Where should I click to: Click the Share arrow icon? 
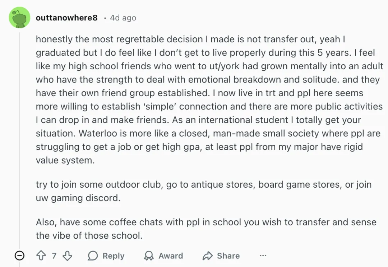pyautogui.click(x=208, y=256)
